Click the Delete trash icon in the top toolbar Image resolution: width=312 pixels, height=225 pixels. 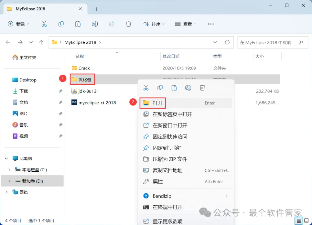129,24
